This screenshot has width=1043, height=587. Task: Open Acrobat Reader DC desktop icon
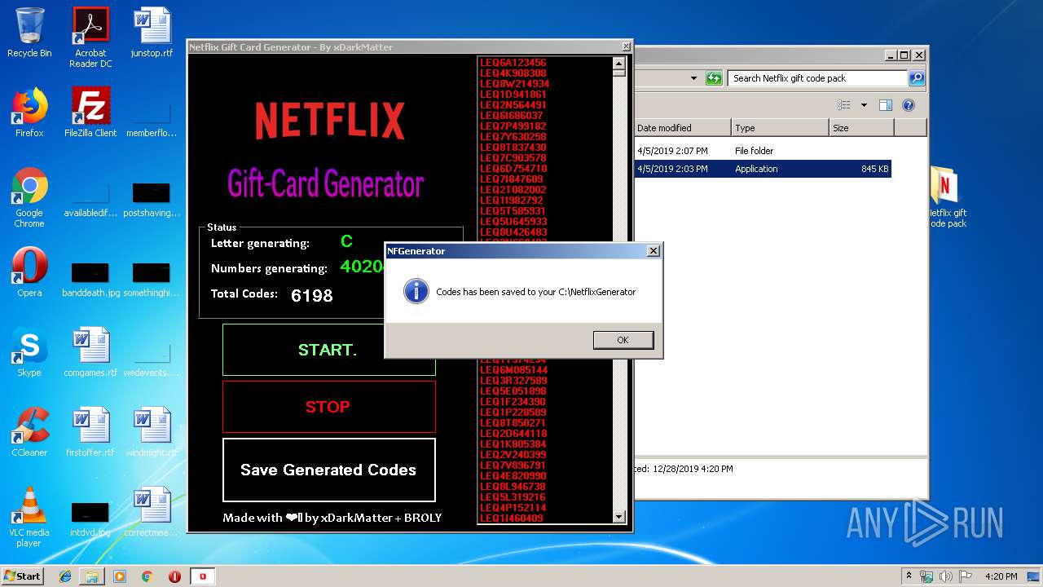pos(90,38)
